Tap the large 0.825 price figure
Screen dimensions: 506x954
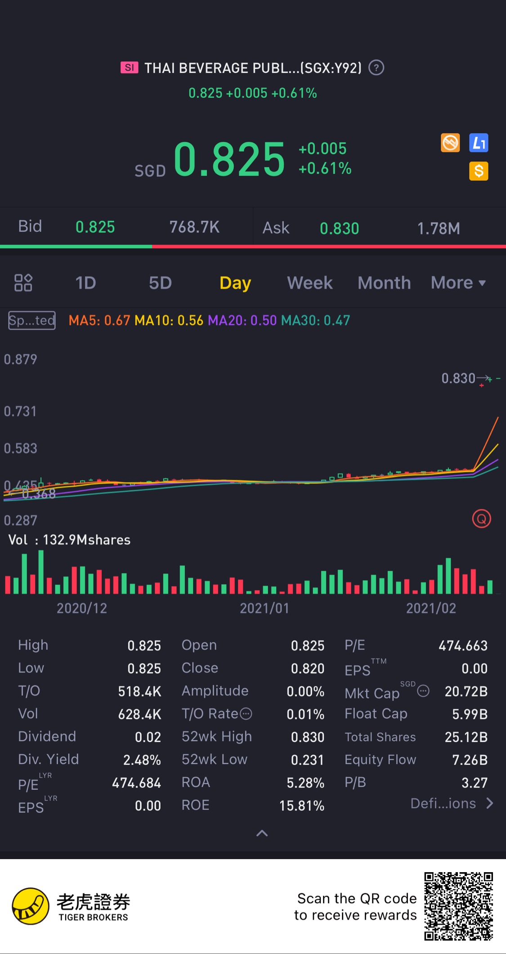[x=229, y=159]
